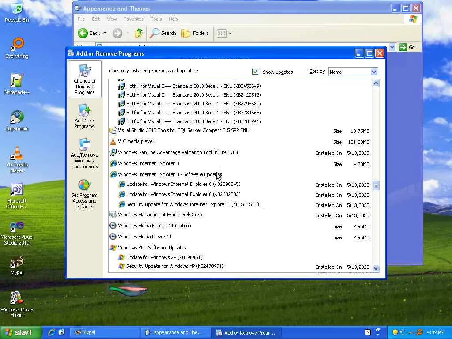Select Hotfix KB2452649 for Visual C++
This screenshot has width=452, height=339.
click(x=190, y=86)
